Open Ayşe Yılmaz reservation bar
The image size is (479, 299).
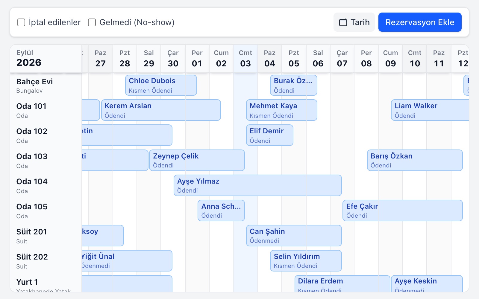click(258, 185)
